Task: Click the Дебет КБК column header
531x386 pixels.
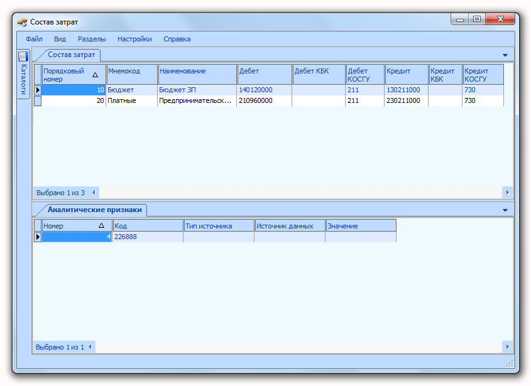Action: 319,75
